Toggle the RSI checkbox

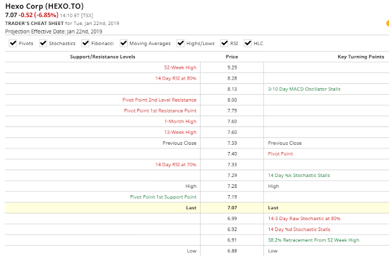[224, 43]
